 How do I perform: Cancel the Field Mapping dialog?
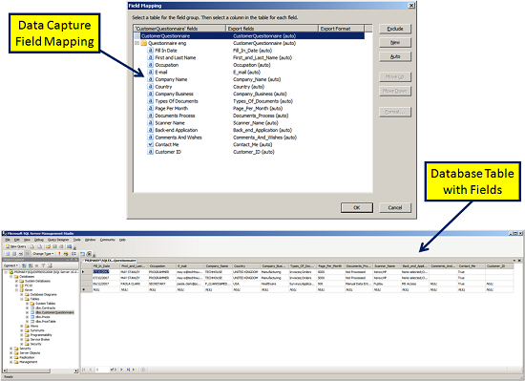pos(395,207)
